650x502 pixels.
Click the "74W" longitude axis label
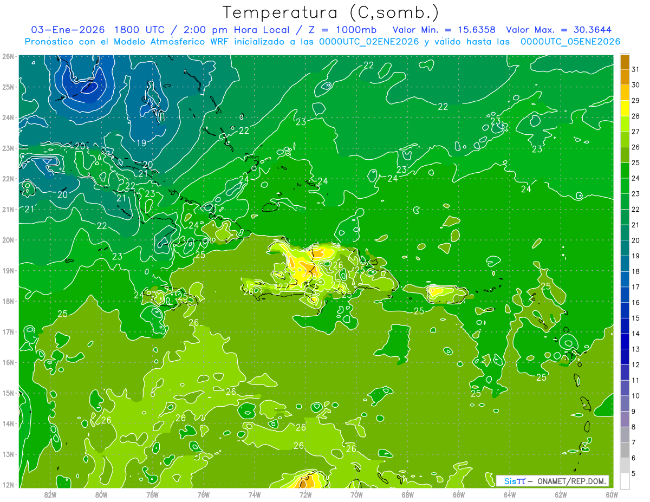coord(255,494)
